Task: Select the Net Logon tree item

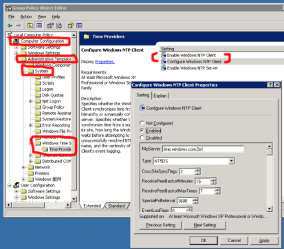Action: [x=52, y=101]
